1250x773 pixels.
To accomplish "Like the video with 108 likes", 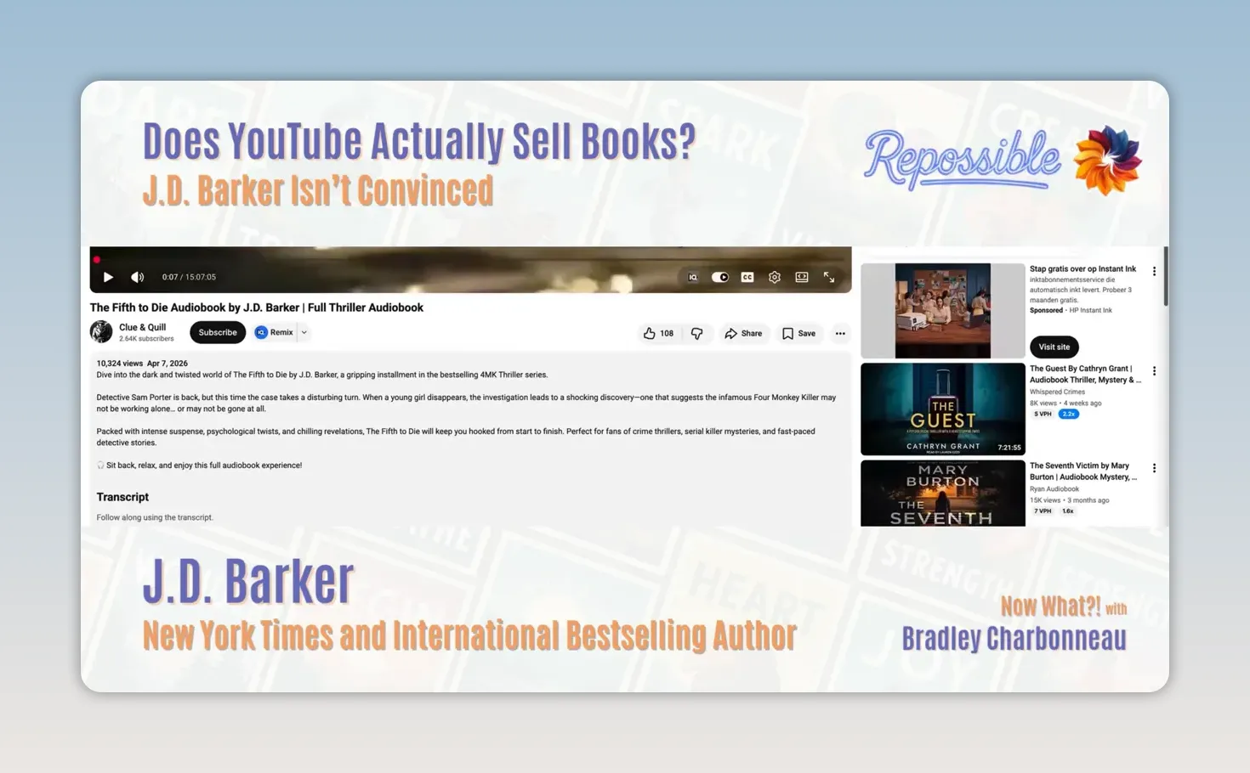I will click(x=659, y=333).
